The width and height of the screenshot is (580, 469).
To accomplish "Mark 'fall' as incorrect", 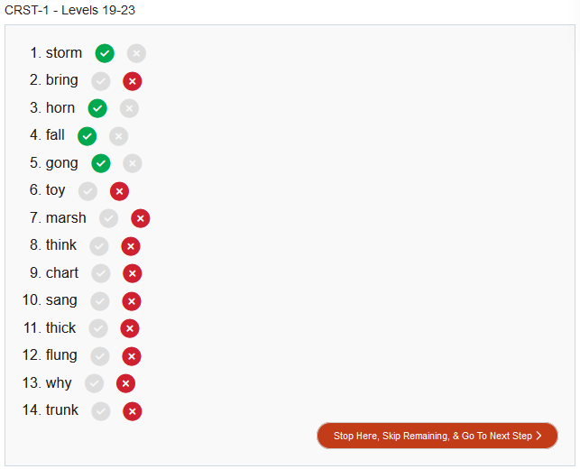I will click(x=118, y=136).
